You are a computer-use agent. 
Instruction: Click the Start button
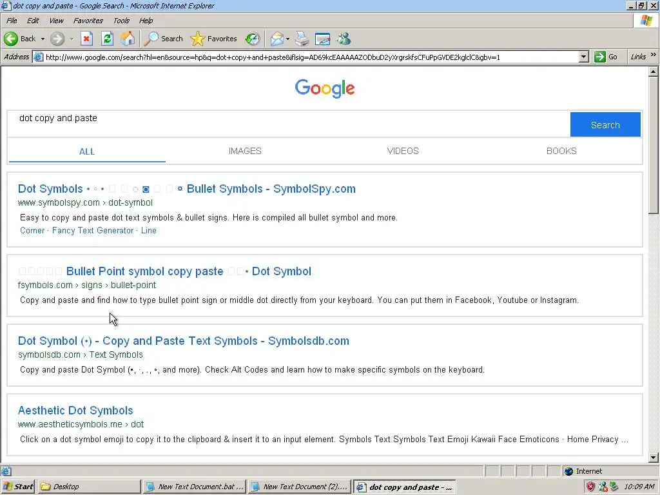pyautogui.click(x=17, y=487)
